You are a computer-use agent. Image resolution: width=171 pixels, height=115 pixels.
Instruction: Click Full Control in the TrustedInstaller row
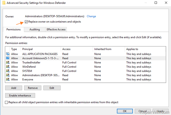tap(69, 62)
